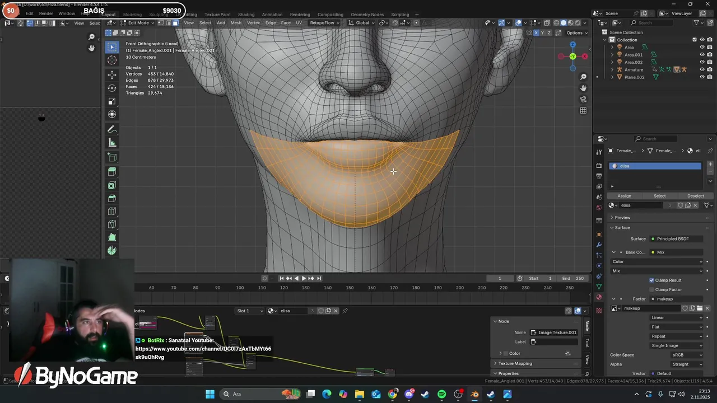Hide the Armature object in the outliner

[702, 69]
